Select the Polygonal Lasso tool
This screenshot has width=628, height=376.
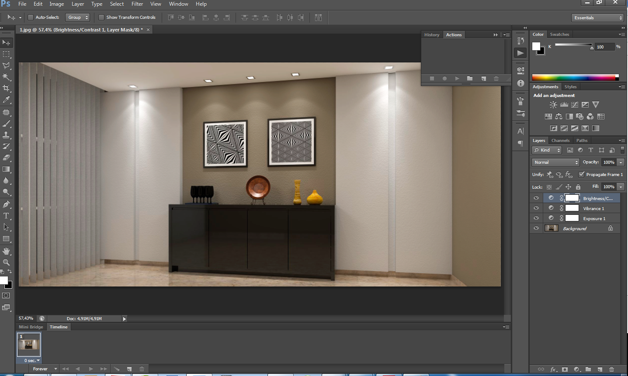(x=6, y=66)
